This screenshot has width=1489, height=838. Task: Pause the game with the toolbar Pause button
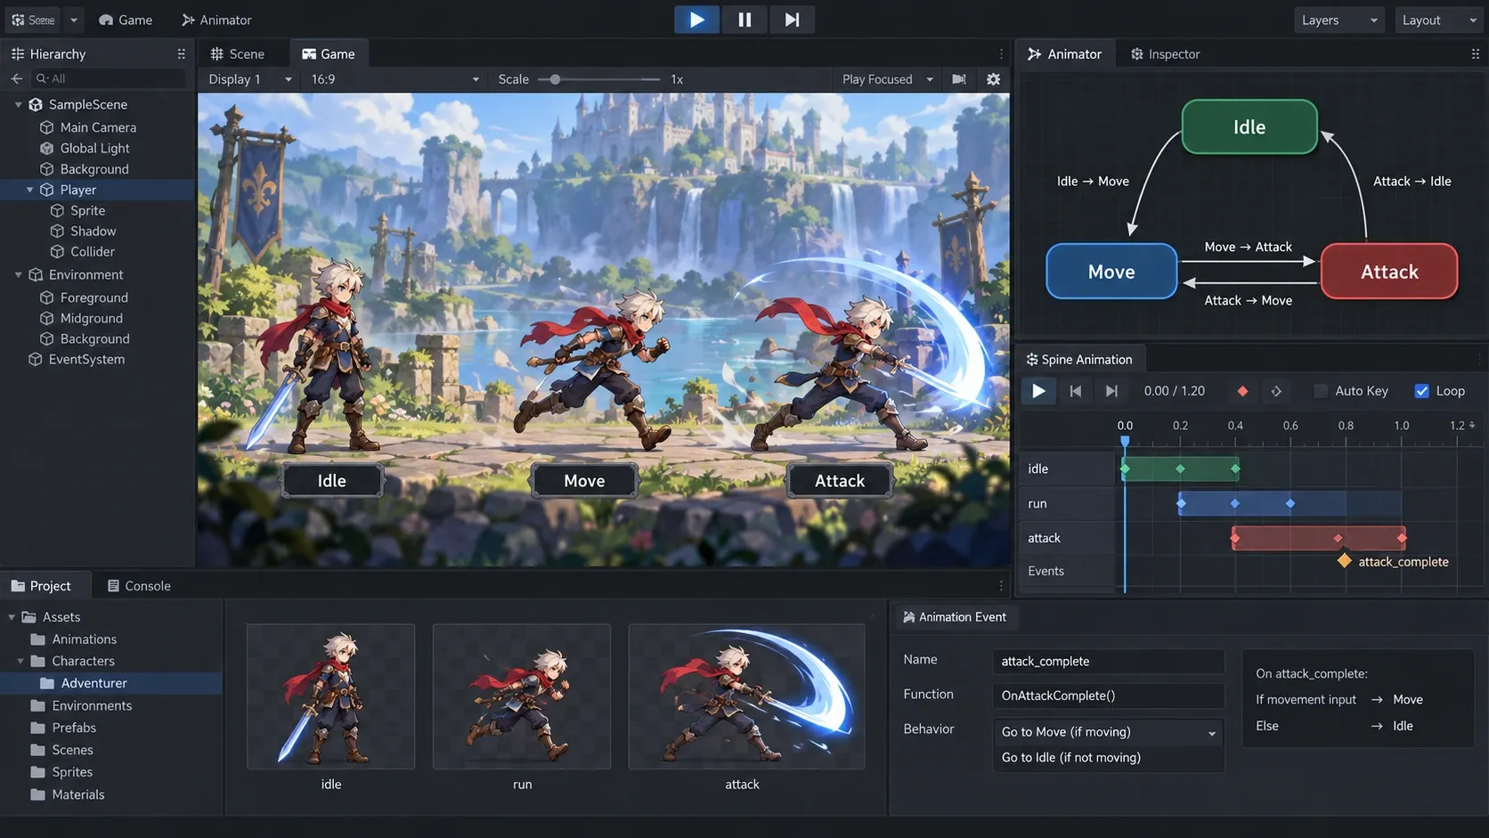tap(744, 20)
